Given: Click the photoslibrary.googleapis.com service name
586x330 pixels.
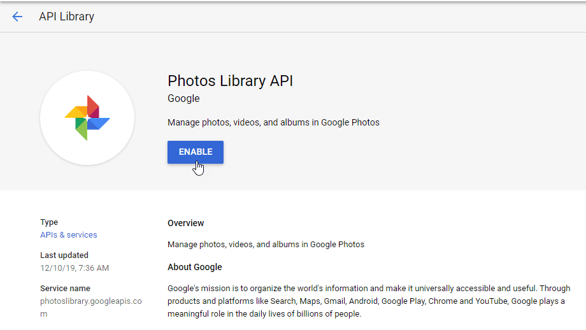Looking at the screenshot, I should pos(90,301).
